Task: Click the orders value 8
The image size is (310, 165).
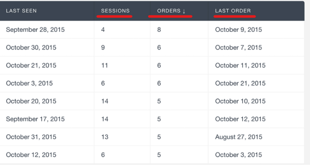Action: click(x=159, y=30)
